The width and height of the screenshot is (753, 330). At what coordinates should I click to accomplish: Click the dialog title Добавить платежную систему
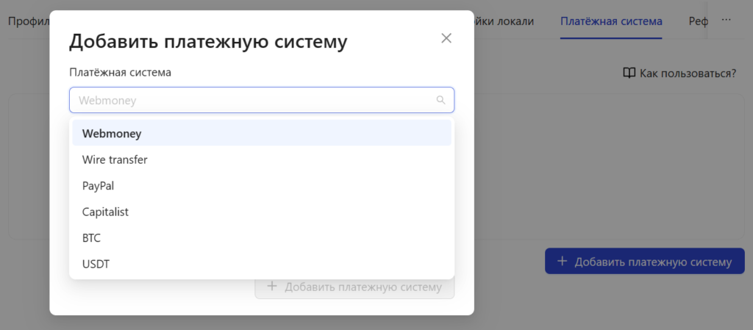click(208, 42)
